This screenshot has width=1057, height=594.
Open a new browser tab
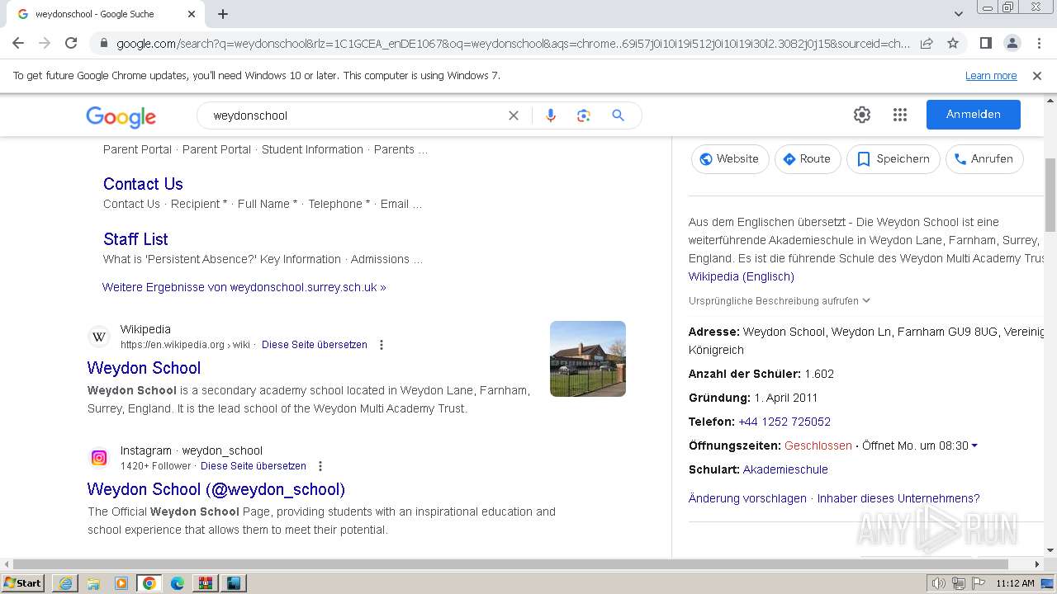[x=223, y=14]
